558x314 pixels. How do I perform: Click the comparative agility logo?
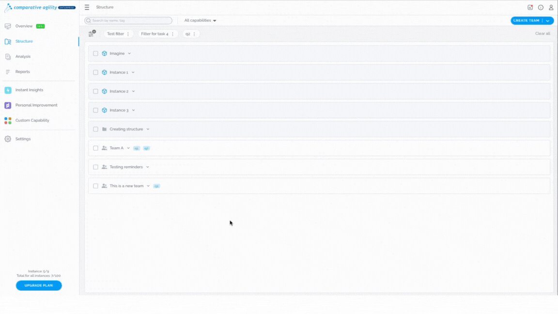[x=40, y=7]
